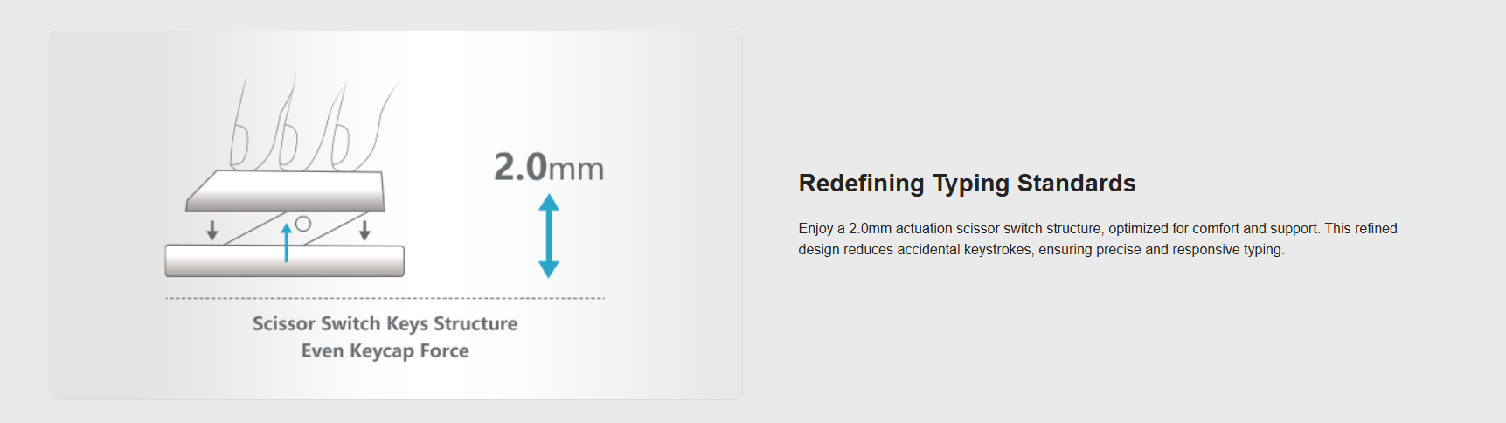The image size is (1506, 423).
Task: Click the small pivot circle in diagram
Action: click(303, 224)
